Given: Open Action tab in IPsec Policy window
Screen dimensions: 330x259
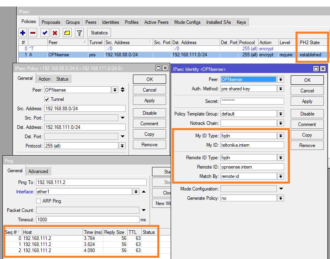Looking at the screenshot, I should (45, 79).
